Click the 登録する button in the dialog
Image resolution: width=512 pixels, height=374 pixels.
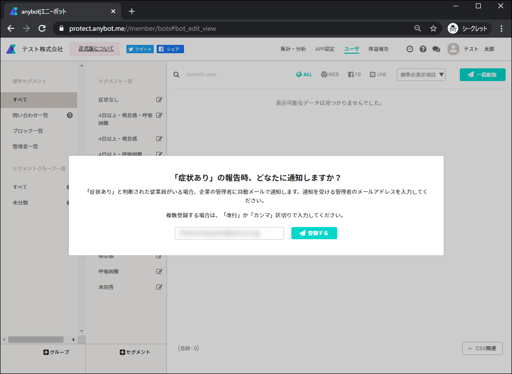coord(314,233)
